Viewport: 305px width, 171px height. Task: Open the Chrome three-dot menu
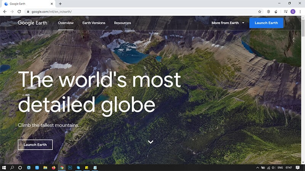pos(300,12)
